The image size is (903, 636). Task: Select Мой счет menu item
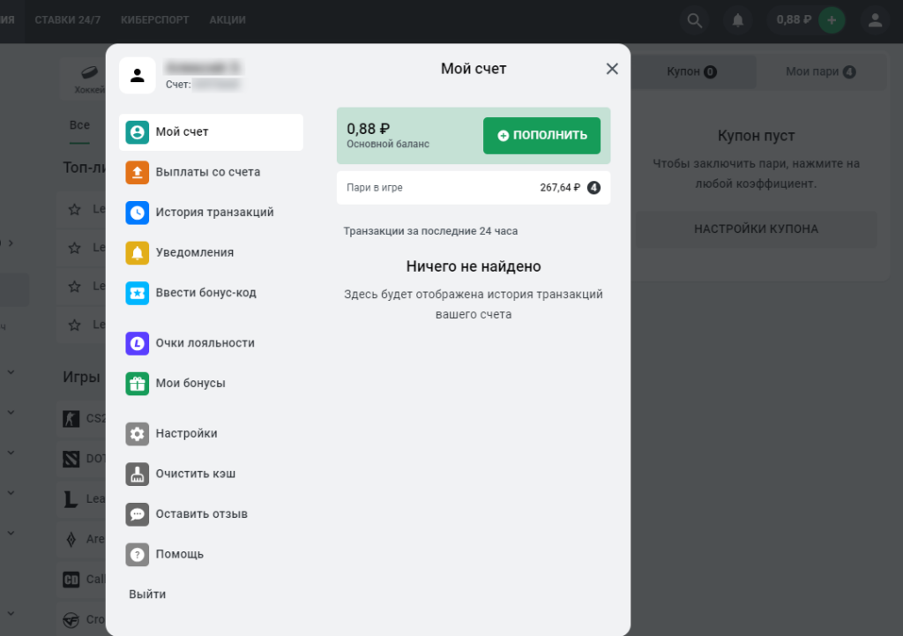(211, 132)
